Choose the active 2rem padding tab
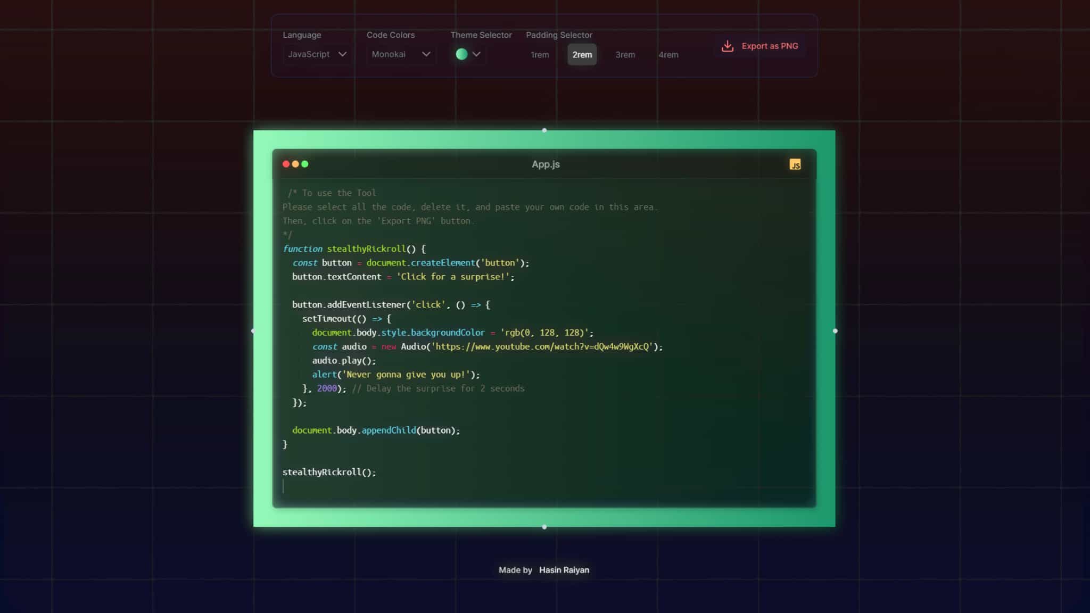The width and height of the screenshot is (1090, 613). [x=582, y=55]
